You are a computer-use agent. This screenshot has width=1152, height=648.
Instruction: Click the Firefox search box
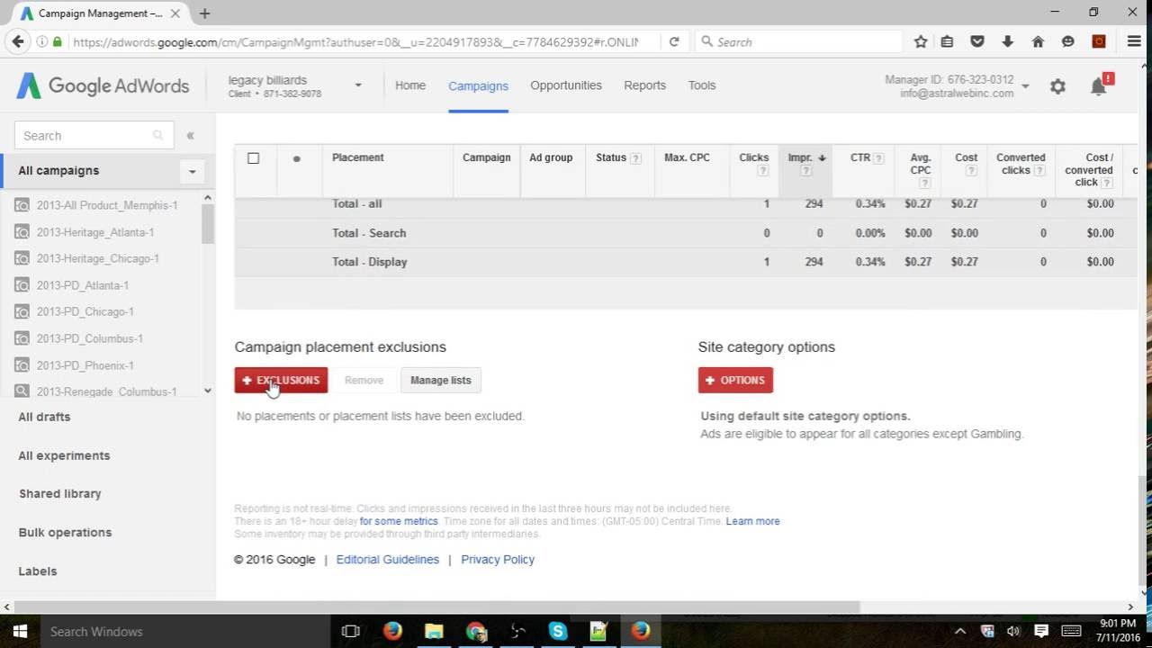tap(798, 41)
